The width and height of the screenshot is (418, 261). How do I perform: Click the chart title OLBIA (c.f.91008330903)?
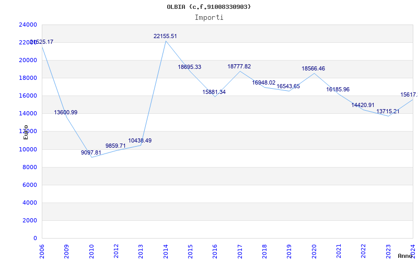click(x=208, y=7)
